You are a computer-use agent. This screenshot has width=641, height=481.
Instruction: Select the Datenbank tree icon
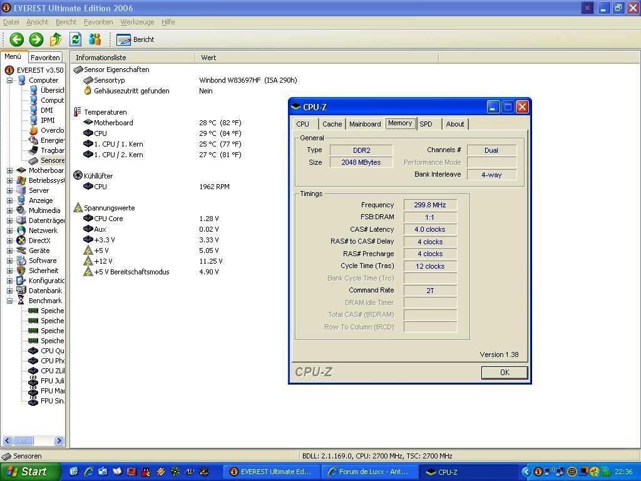click(21, 291)
